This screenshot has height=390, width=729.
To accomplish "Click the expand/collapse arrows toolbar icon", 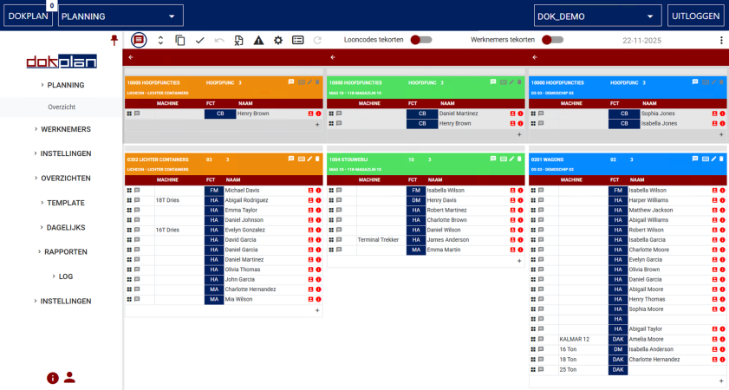I will point(160,41).
